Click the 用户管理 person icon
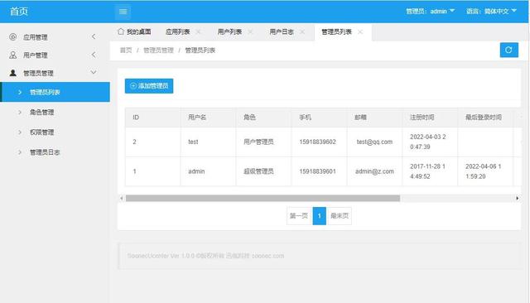530x303 pixels. [x=13, y=55]
